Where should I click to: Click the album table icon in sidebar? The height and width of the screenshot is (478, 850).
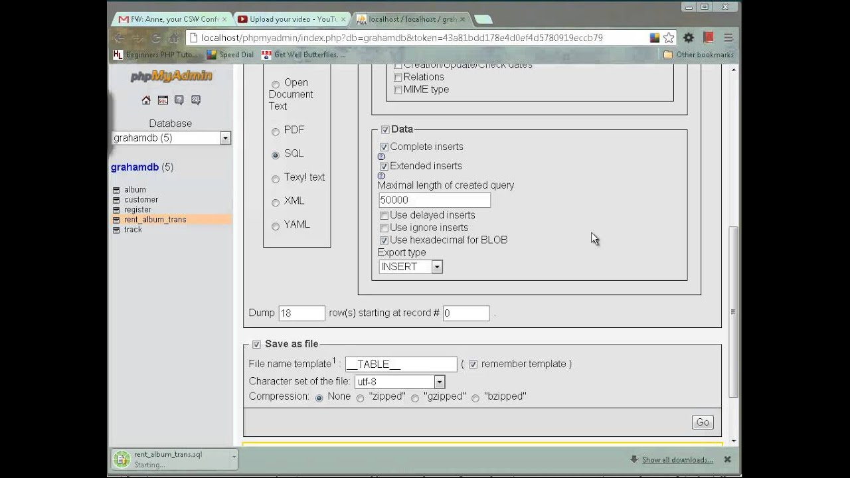[x=116, y=190]
